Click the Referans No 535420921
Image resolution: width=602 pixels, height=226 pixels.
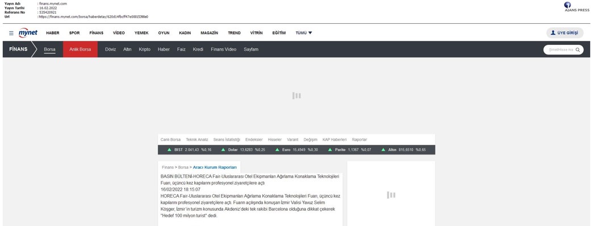(48, 12)
